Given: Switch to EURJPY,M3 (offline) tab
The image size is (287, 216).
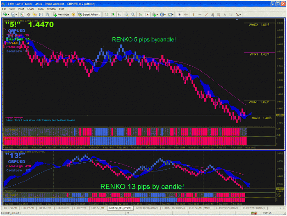Looking at the screenshot, I should pos(253,208).
